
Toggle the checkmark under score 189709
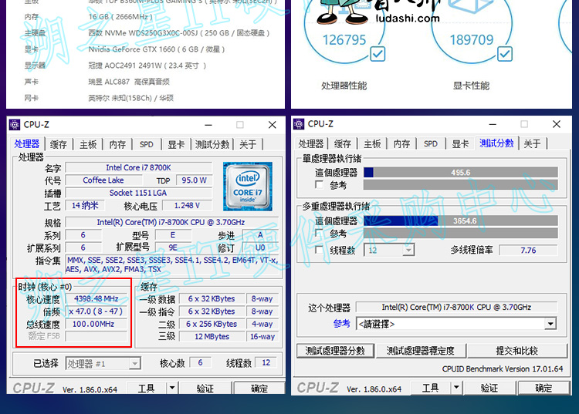[504, 54]
